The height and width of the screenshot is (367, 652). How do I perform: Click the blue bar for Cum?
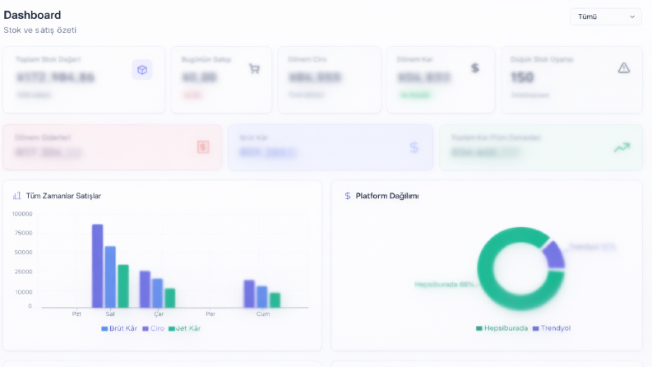click(x=262, y=297)
